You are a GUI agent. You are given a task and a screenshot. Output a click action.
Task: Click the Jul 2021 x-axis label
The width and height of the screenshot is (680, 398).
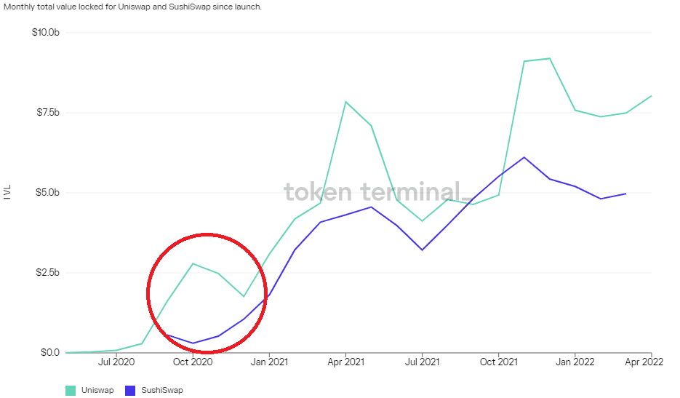[422, 362]
